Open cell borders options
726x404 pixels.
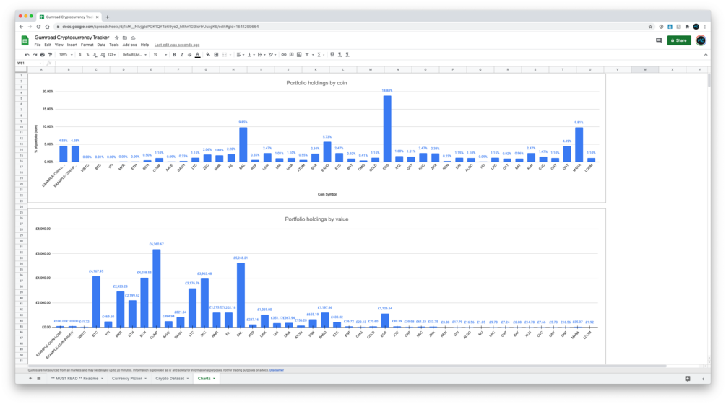pos(216,55)
